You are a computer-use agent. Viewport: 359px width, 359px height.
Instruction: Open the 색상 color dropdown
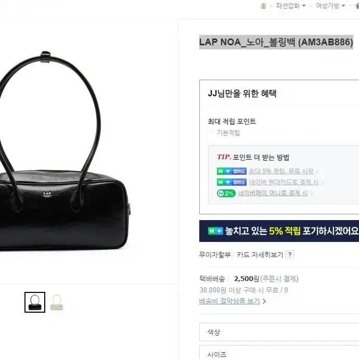279,332
